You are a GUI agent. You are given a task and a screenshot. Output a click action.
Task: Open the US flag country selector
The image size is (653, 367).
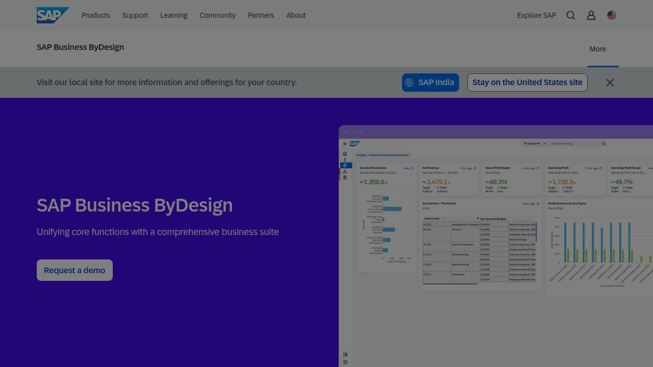pyautogui.click(x=612, y=15)
